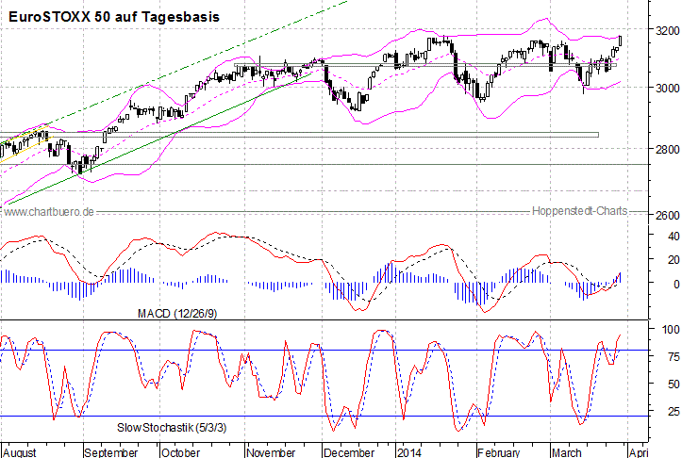Click the MACD axis value 20
This screenshot has width=682, height=458.
click(674, 260)
